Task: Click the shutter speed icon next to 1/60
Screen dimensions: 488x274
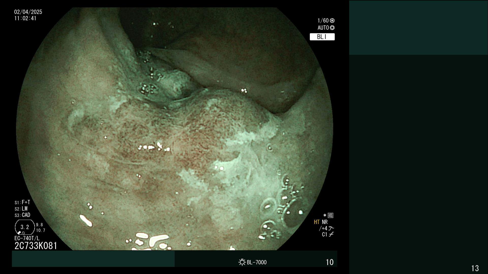Action: 332,21
